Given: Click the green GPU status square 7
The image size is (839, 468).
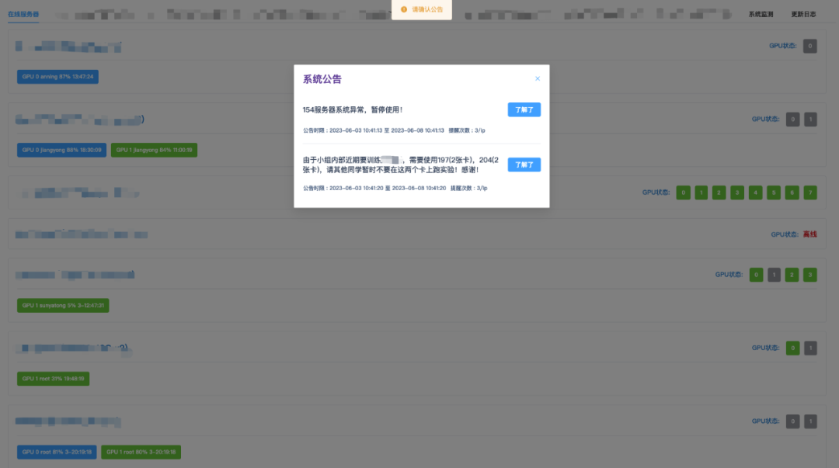Looking at the screenshot, I should point(810,192).
